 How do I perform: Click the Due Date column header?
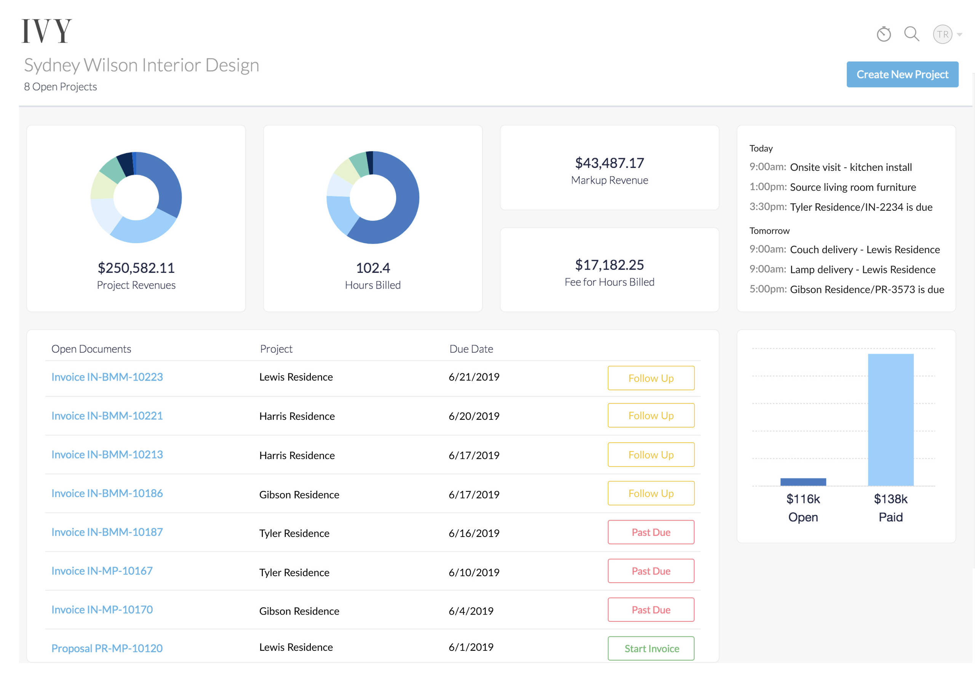(x=471, y=349)
